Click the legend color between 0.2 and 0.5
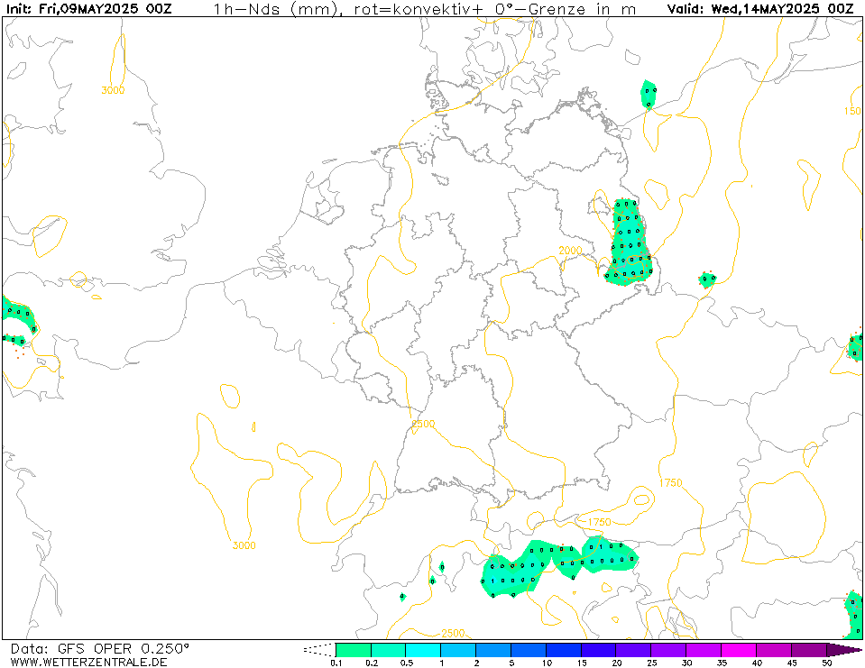Viewport: 865px width, 668px height. [389, 650]
